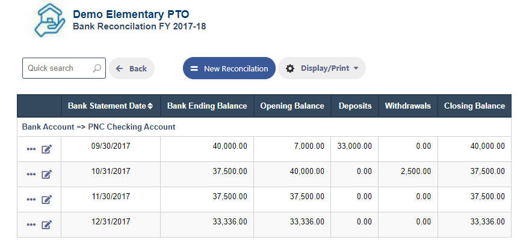Open the three-dots menu for 11/30/2017 row

point(31,199)
